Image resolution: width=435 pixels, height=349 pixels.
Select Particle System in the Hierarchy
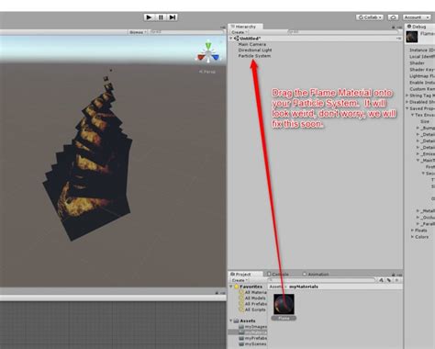point(254,56)
